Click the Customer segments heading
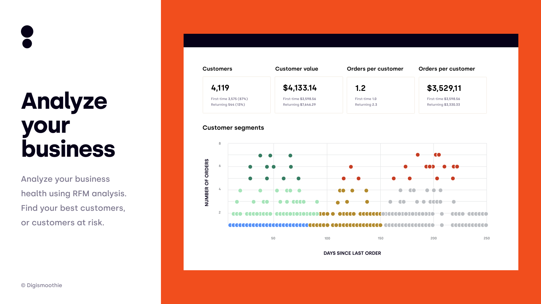Screen dimensions: 541x304 233,128
